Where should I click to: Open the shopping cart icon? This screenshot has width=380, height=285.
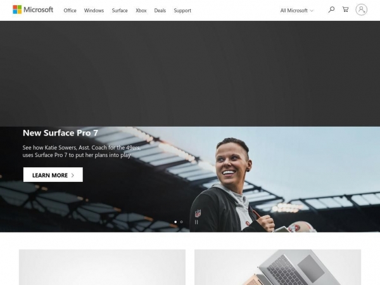point(345,9)
